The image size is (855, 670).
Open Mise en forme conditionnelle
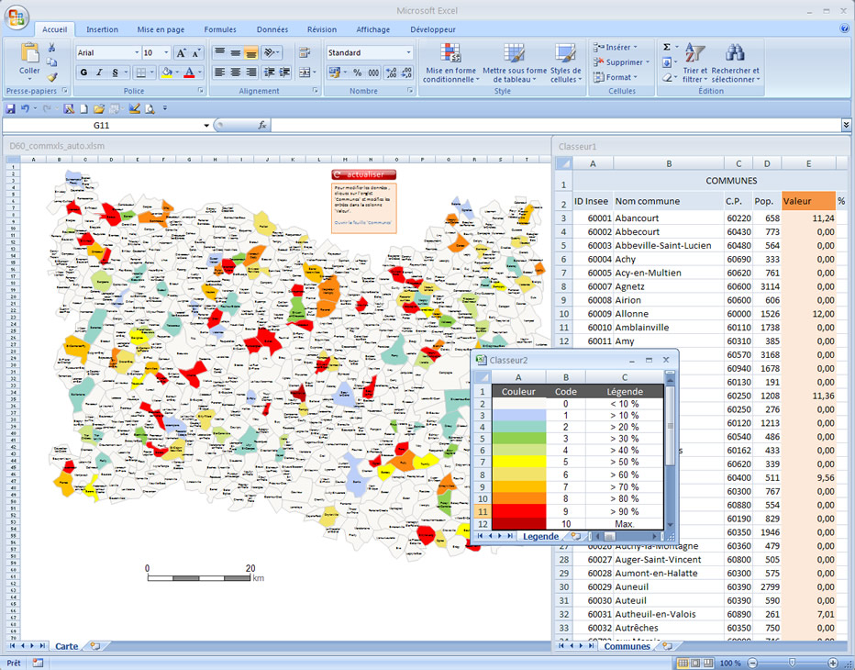(451, 63)
